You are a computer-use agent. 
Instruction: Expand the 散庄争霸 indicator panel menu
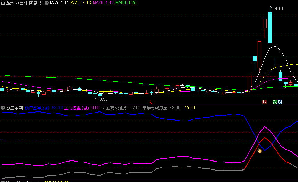3,108
